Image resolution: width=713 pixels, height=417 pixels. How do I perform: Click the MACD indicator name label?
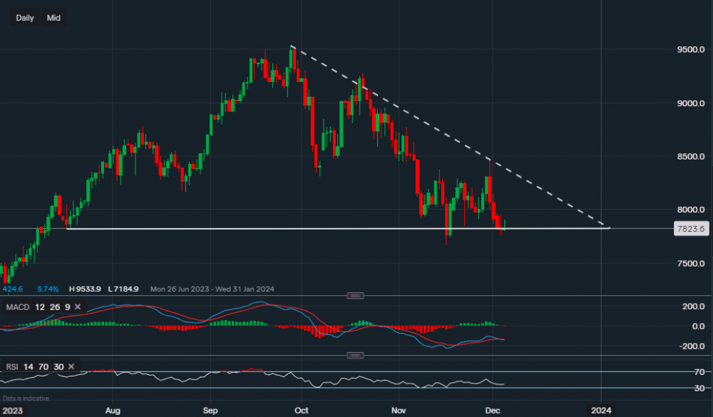[16, 307]
